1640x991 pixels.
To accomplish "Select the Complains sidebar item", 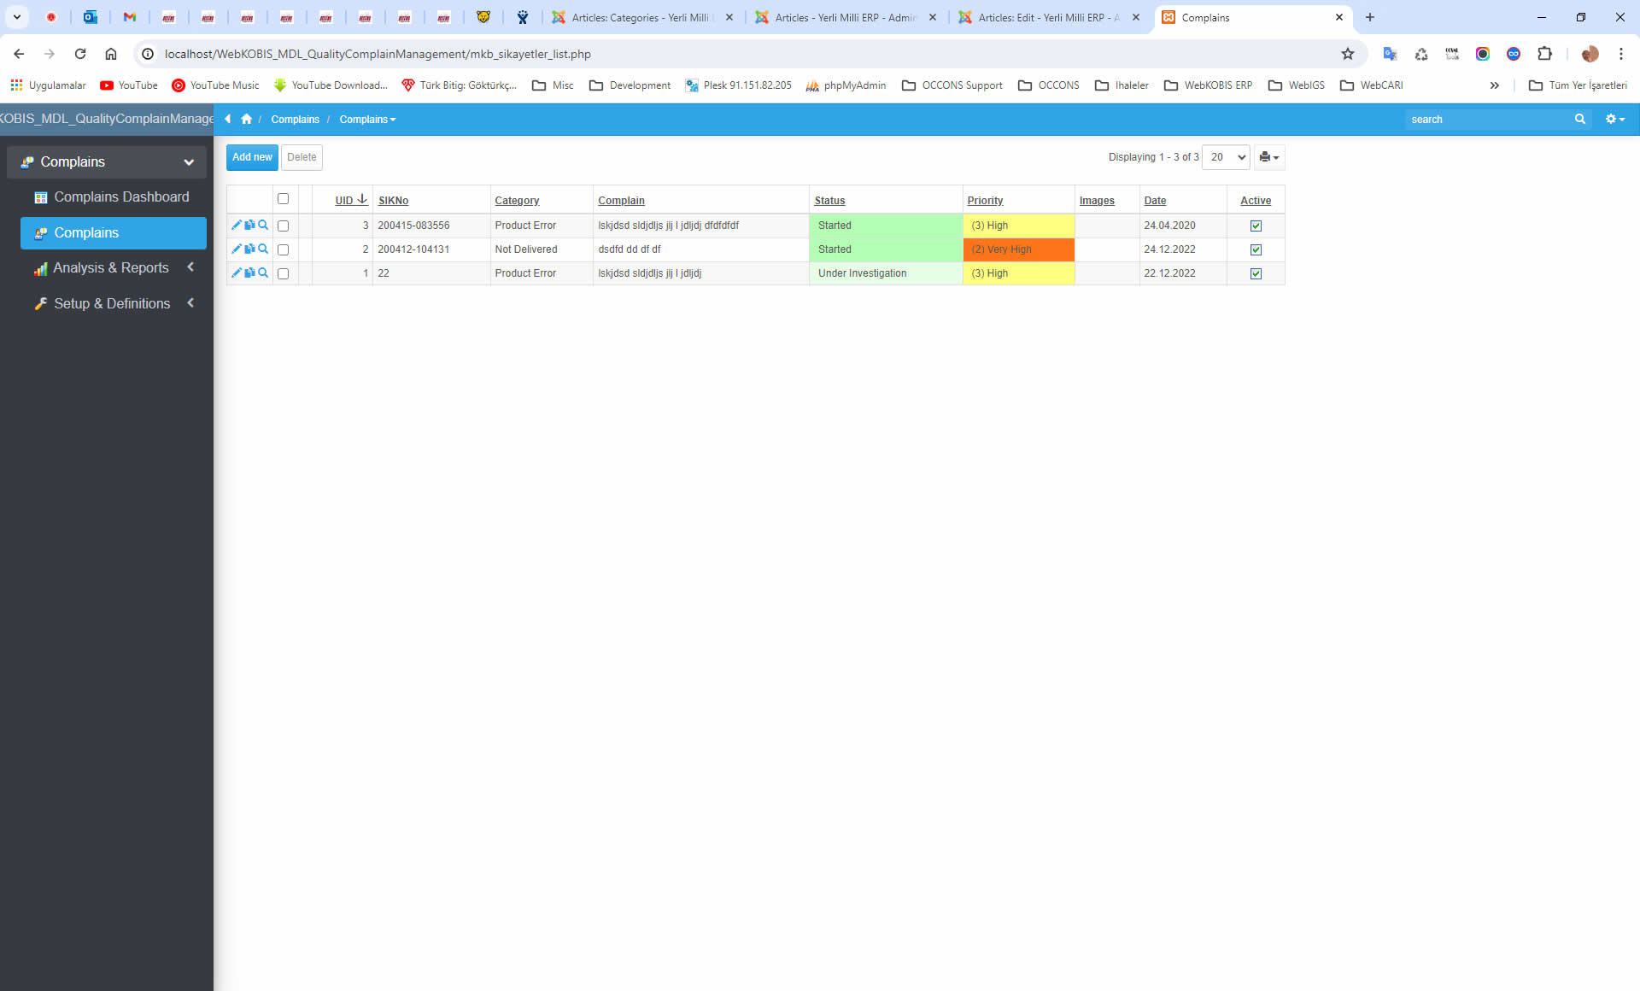I will 113,233.
